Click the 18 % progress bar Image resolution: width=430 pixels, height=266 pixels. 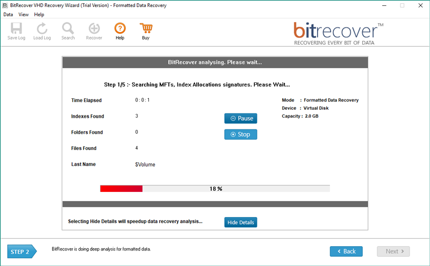click(x=214, y=189)
